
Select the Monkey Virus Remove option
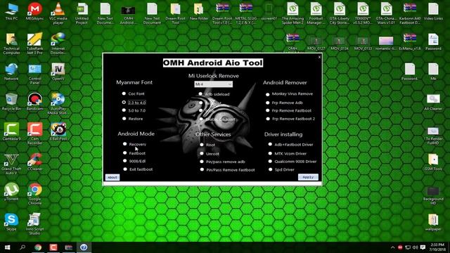point(267,94)
